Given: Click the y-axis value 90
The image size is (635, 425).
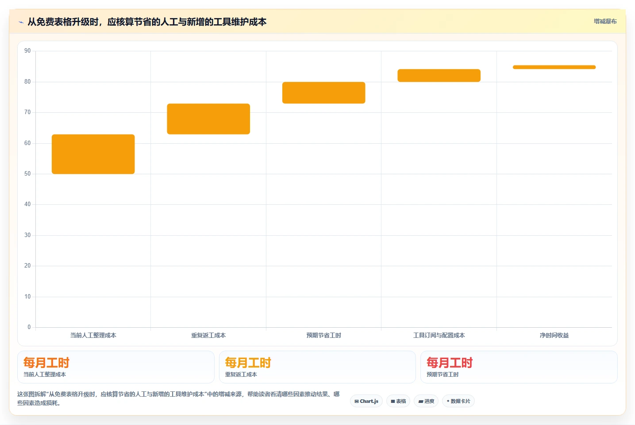Looking at the screenshot, I should [x=27, y=51].
